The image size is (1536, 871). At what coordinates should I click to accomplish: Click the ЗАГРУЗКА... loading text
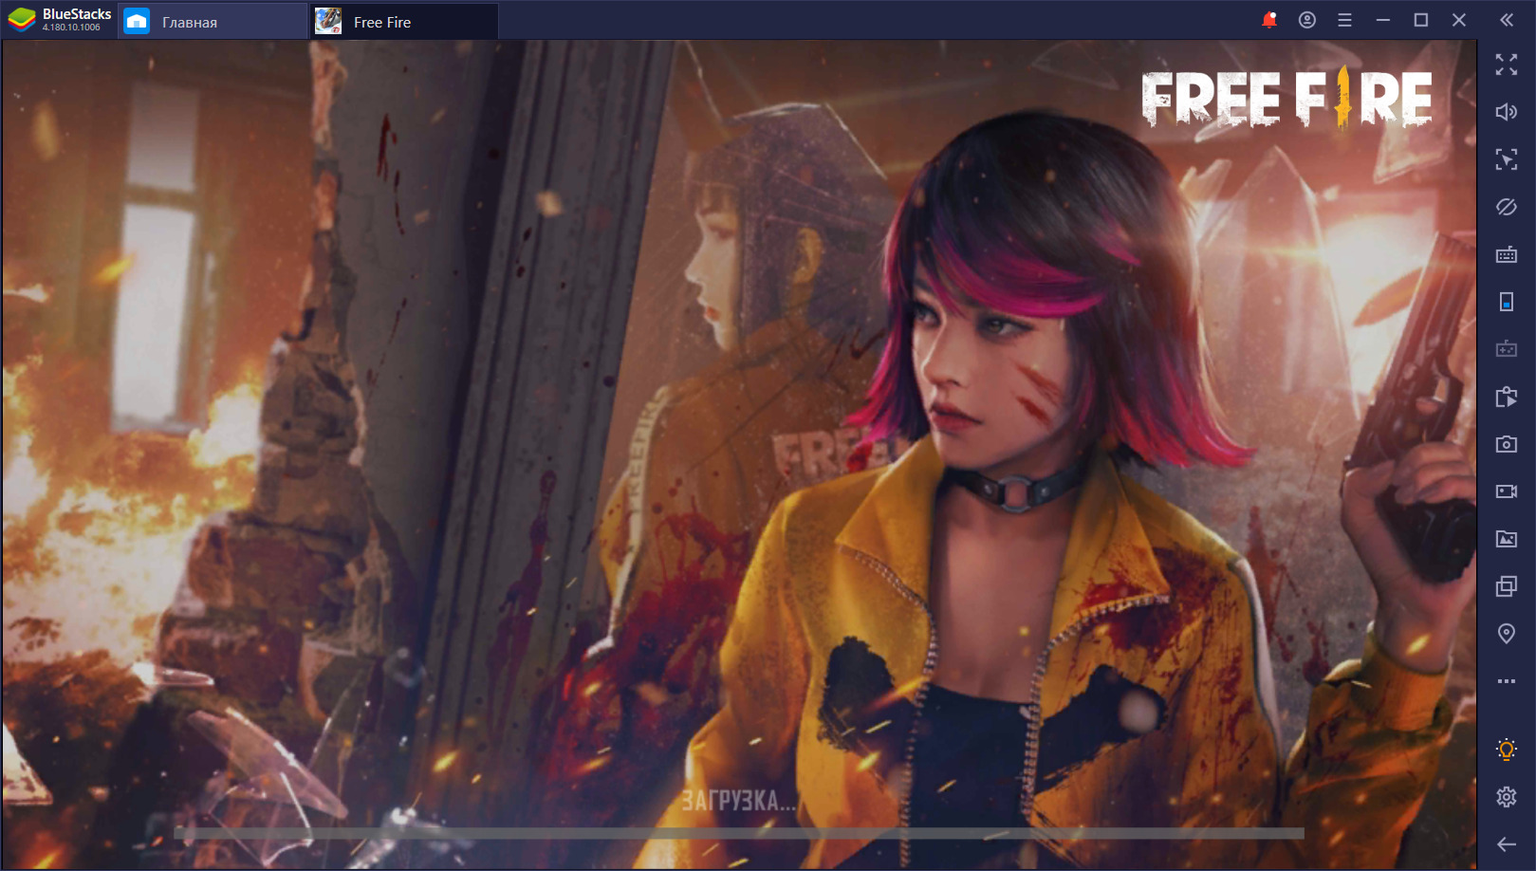[739, 801]
